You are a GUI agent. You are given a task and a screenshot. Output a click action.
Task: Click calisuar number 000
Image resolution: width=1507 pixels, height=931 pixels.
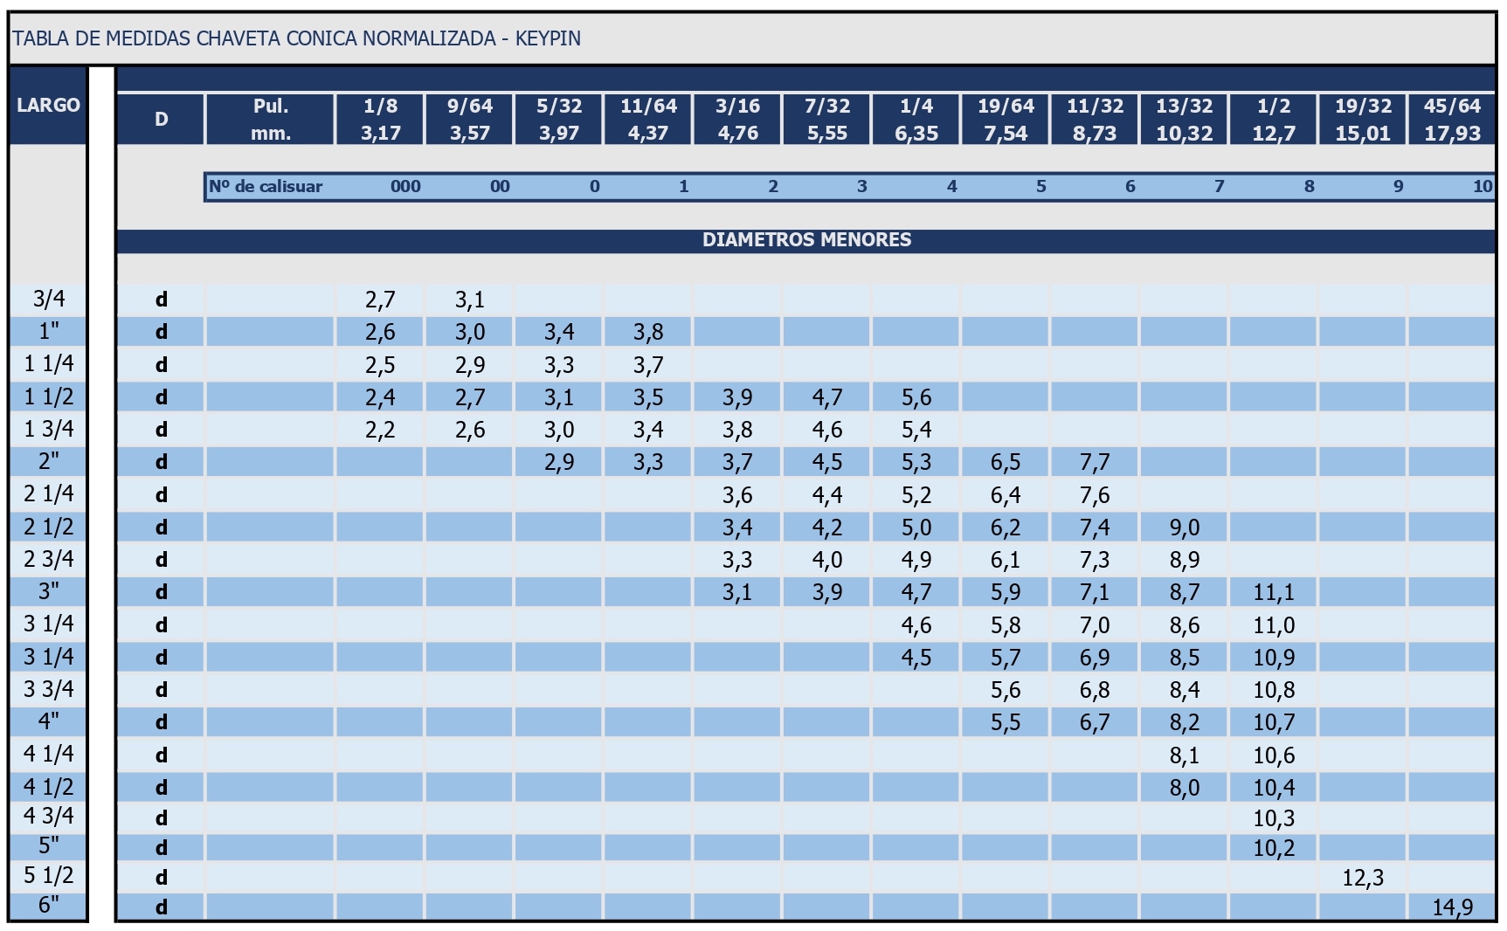(x=405, y=186)
